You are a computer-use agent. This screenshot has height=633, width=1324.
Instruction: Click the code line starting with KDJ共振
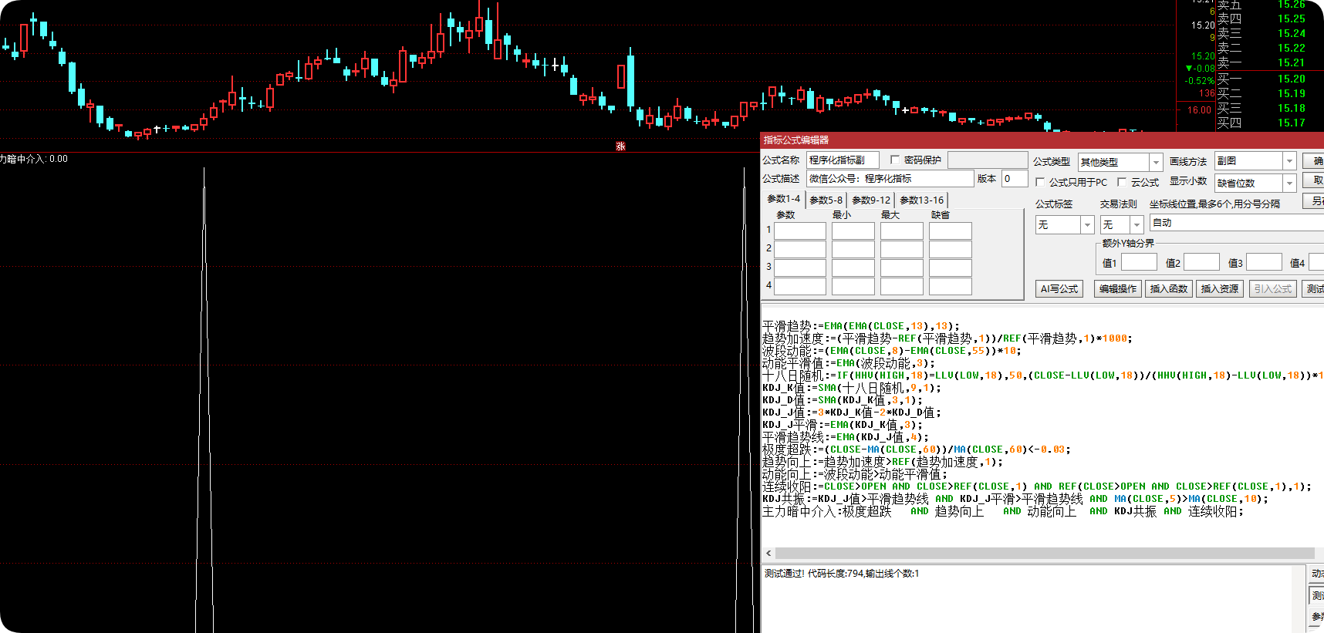(1015, 499)
